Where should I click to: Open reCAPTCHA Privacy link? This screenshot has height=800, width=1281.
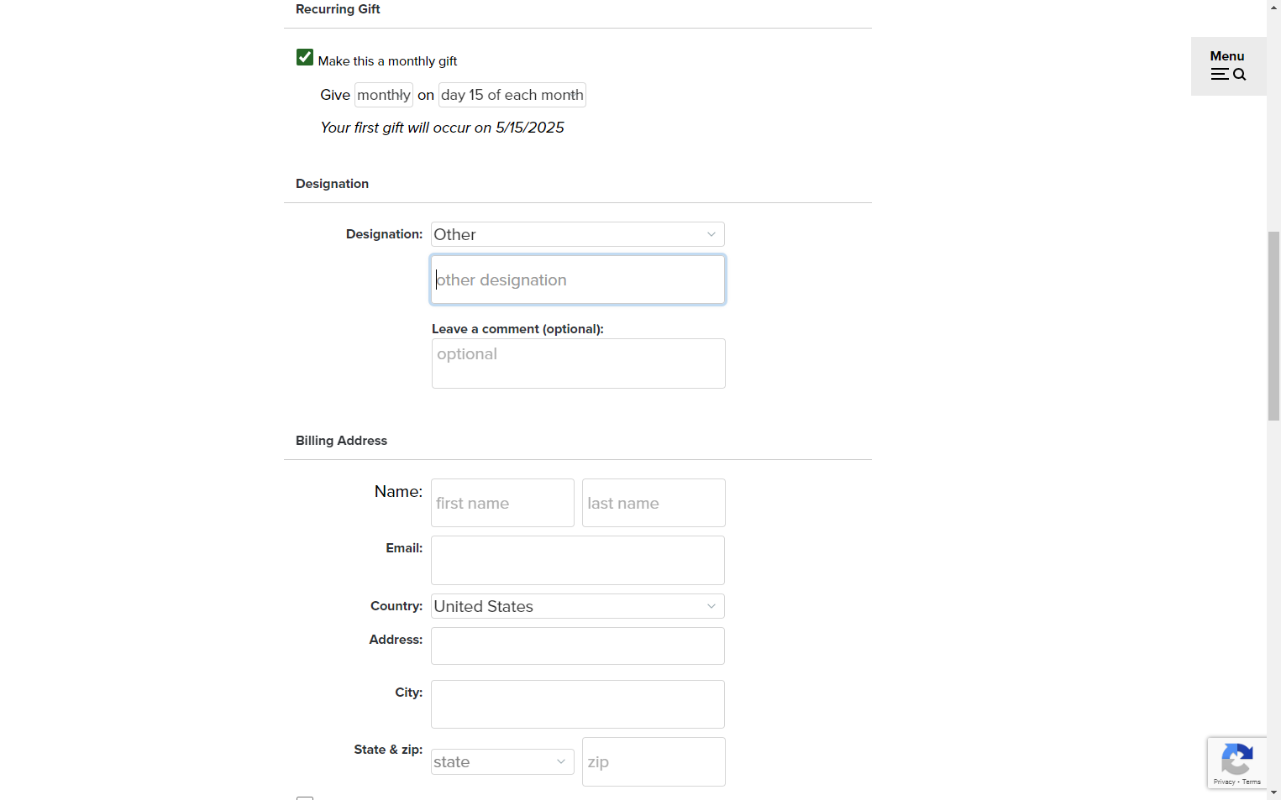pos(1224,782)
